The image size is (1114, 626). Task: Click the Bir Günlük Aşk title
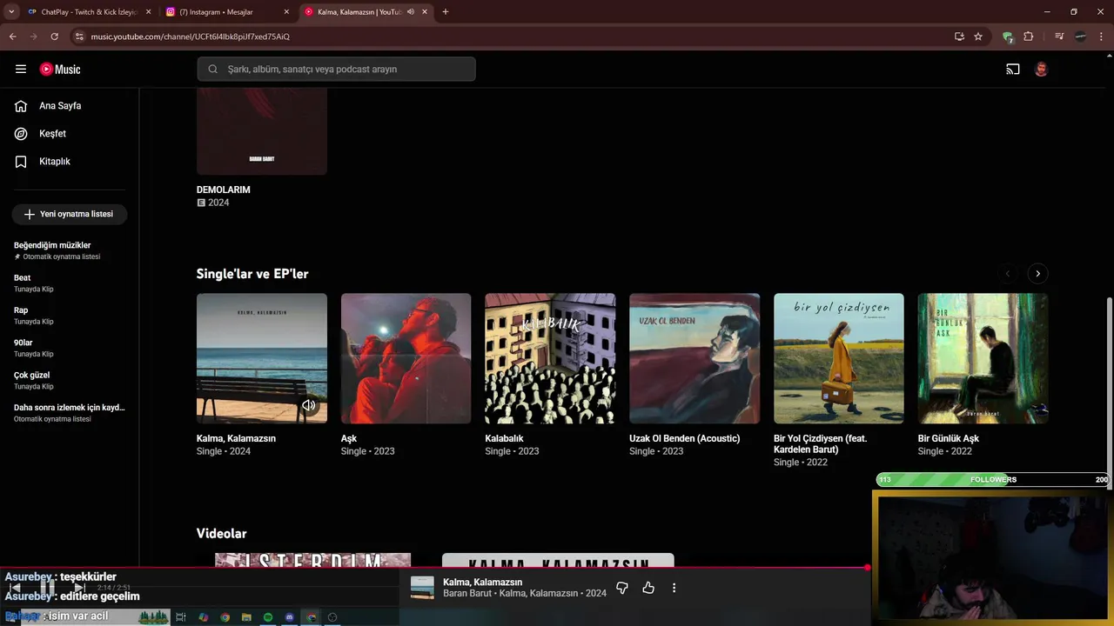[x=949, y=439]
